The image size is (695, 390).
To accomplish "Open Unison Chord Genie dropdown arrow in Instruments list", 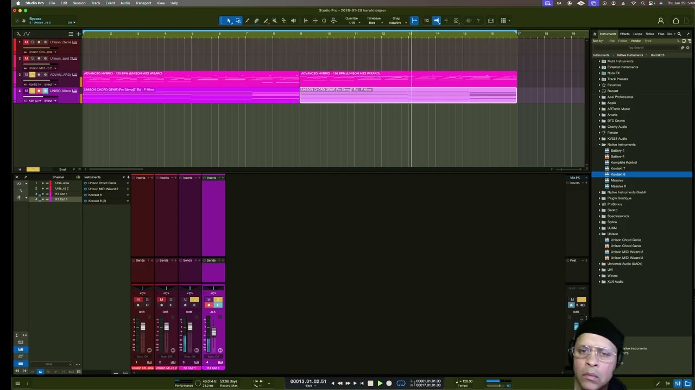I will coord(128,183).
